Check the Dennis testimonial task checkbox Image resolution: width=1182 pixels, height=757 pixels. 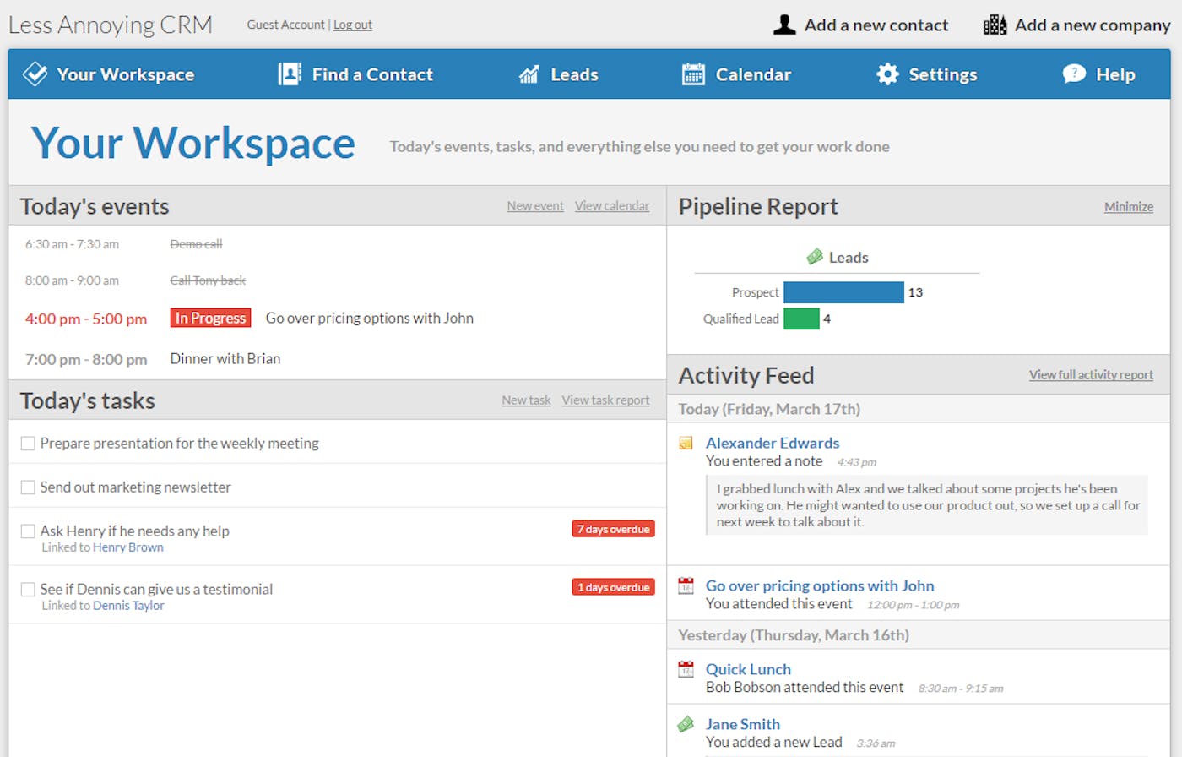pos(28,590)
